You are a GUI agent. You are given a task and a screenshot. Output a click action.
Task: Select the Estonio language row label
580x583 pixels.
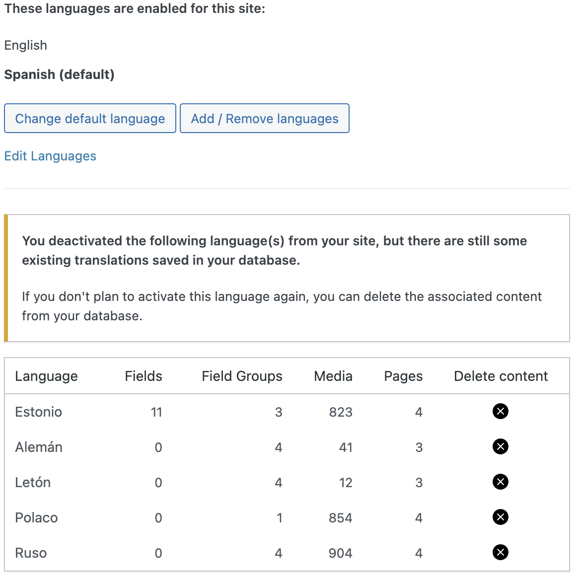[38, 412]
